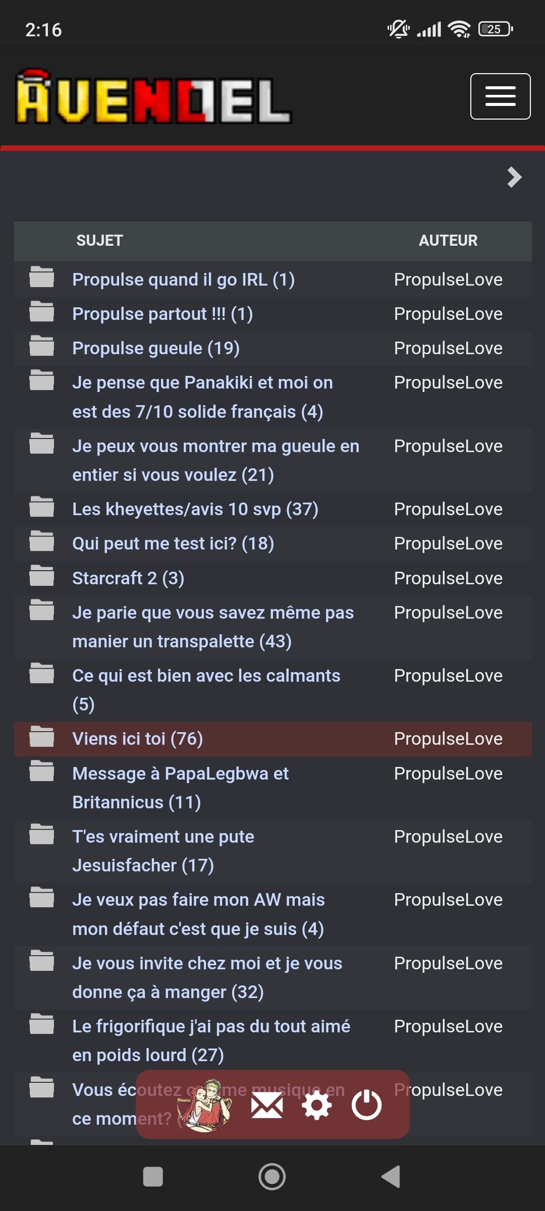This screenshot has width=545, height=1211.
Task: Log out using the power icon
Action: pyautogui.click(x=366, y=1105)
